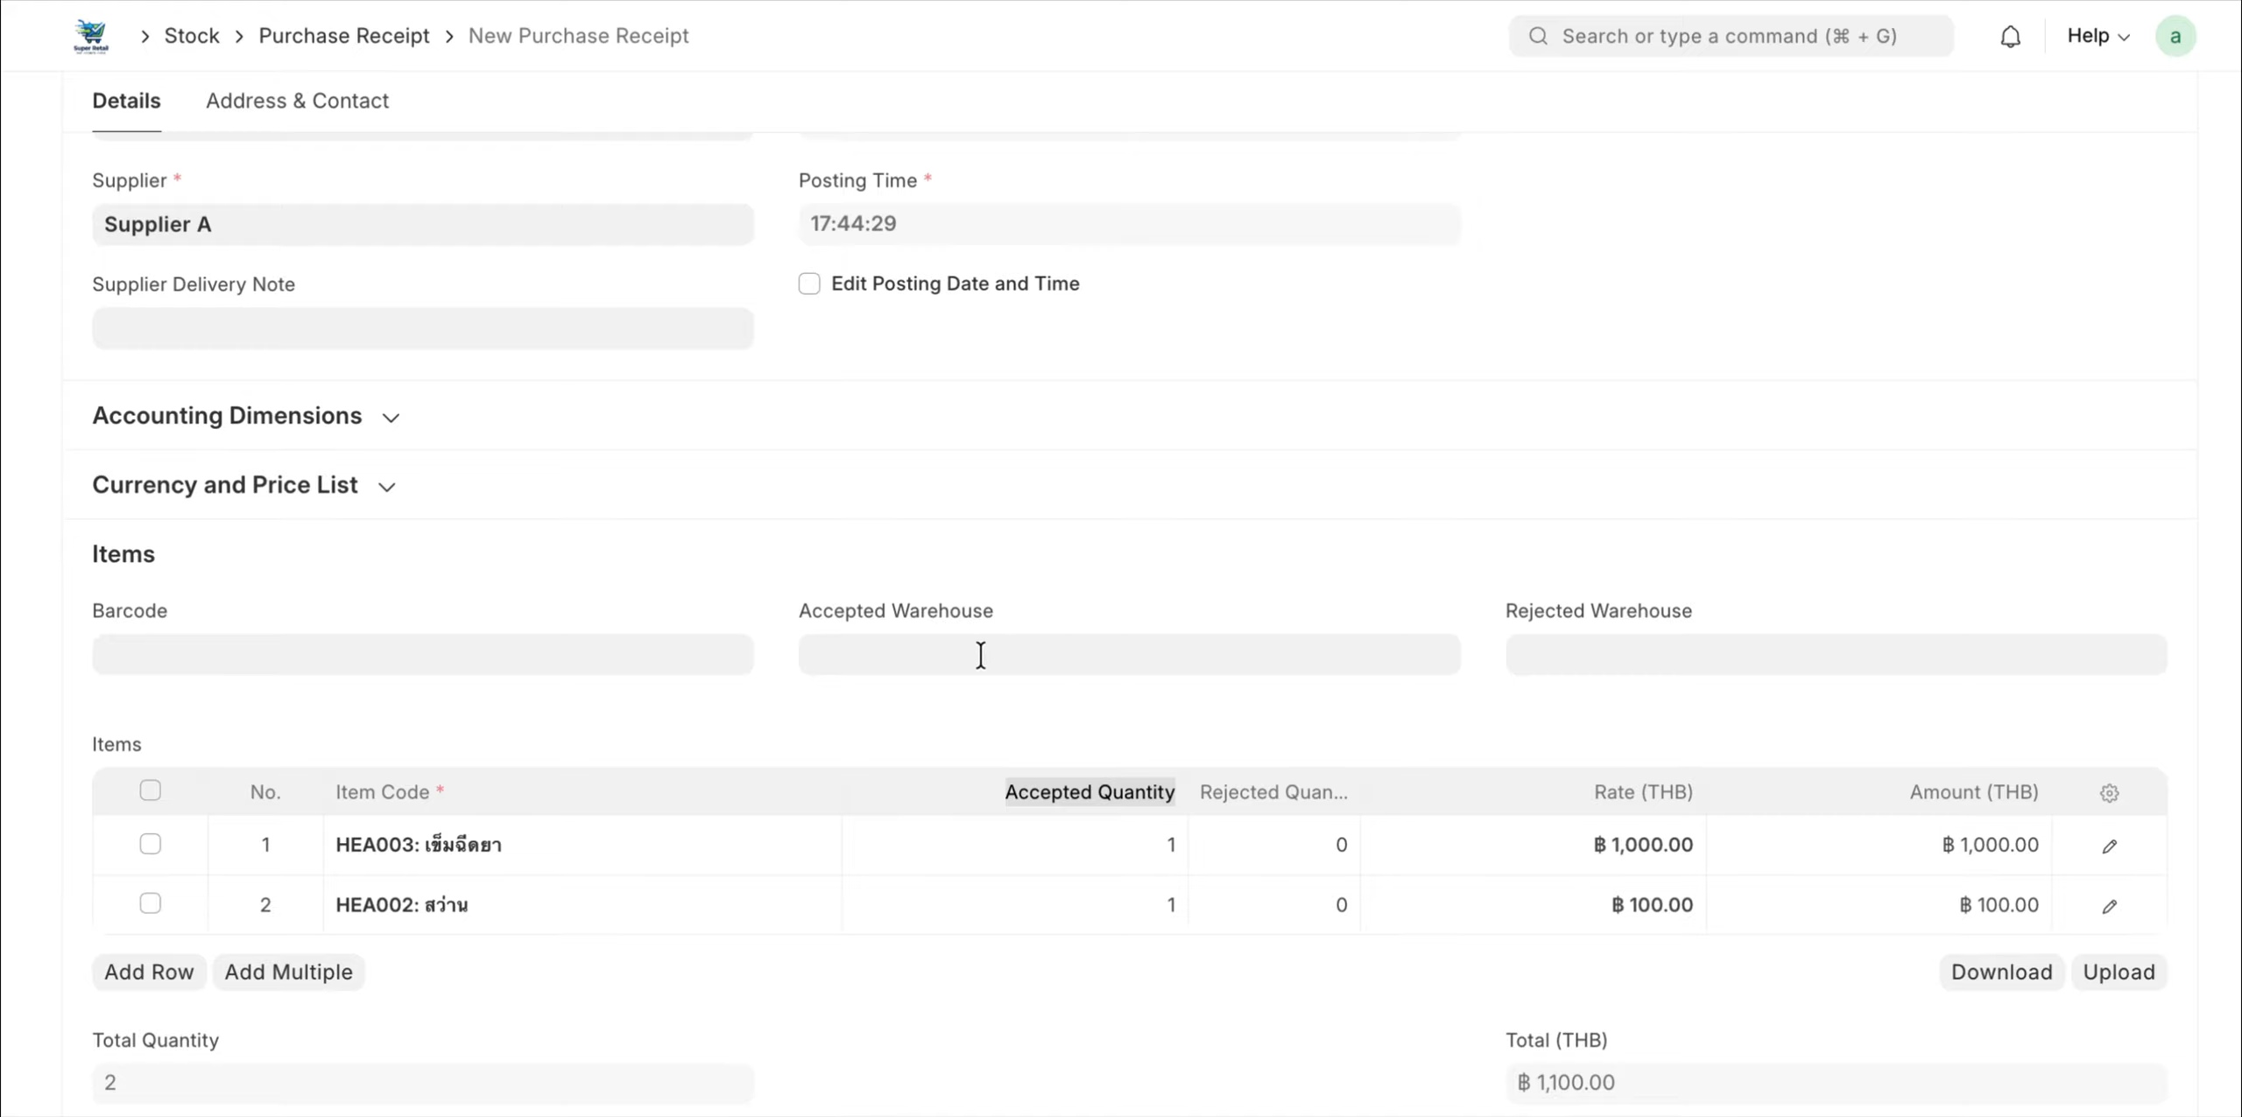Open Rejected Warehouse link field
The height and width of the screenshot is (1117, 2242).
click(x=1836, y=655)
